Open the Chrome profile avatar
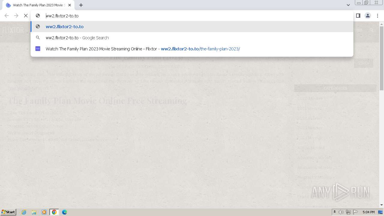Image resolution: width=384 pixels, height=216 pixels. click(368, 16)
